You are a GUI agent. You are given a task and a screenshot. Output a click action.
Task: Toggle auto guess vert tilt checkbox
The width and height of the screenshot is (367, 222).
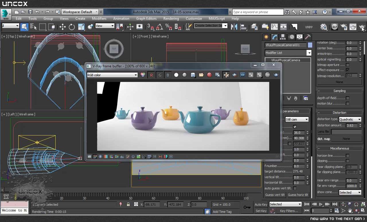(x=295, y=188)
